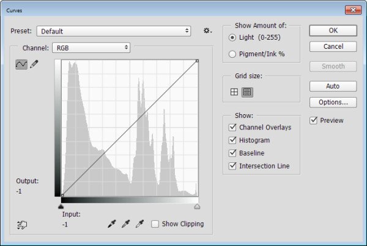367x246 pixels.
Task: Click the Output value field
Action: pyautogui.click(x=19, y=191)
